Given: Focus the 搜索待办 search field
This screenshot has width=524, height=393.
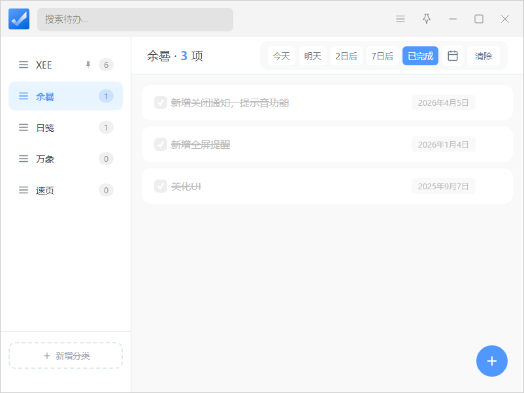Looking at the screenshot, I should [x=135, y=20].
